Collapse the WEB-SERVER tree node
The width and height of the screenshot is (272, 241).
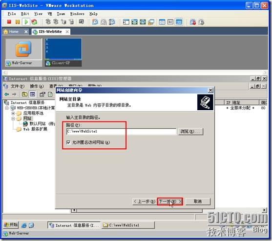(7, 108)
